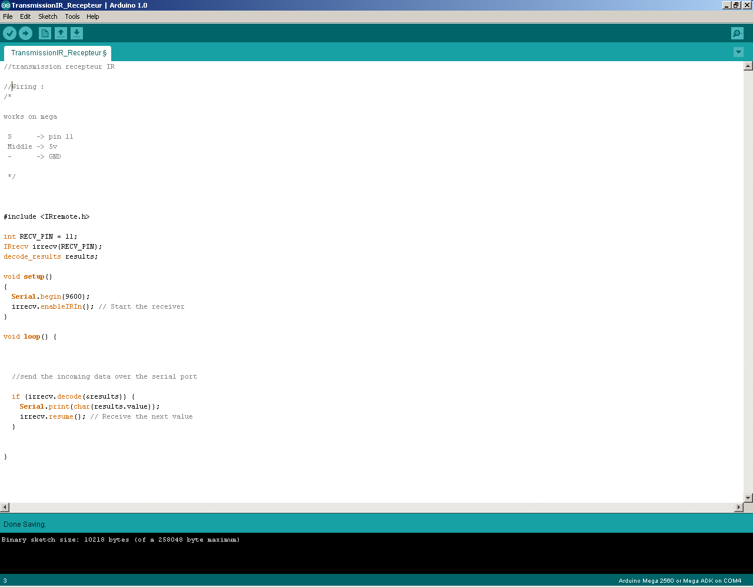This screenshot has height=588, width=753.
Task: Click the 'Middle -> 5v' line
Action: [x=32, y=146]
